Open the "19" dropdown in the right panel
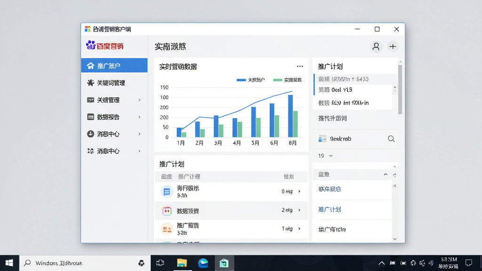Screen dimensions: 482x271 coord(326,156)
